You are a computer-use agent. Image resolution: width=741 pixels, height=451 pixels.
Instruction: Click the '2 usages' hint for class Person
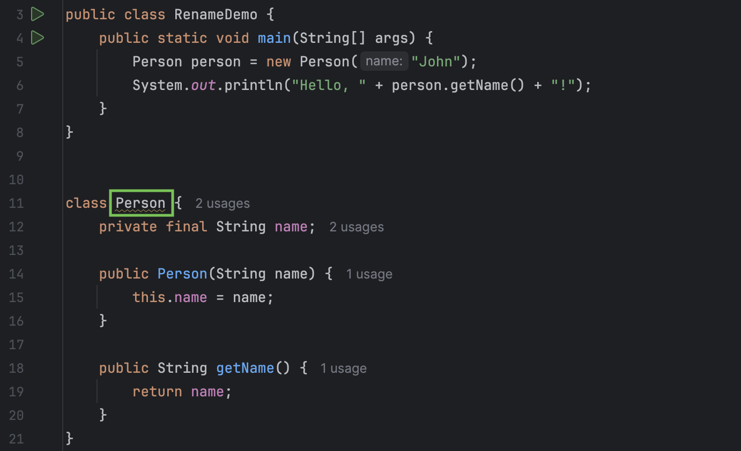[222, 203]
